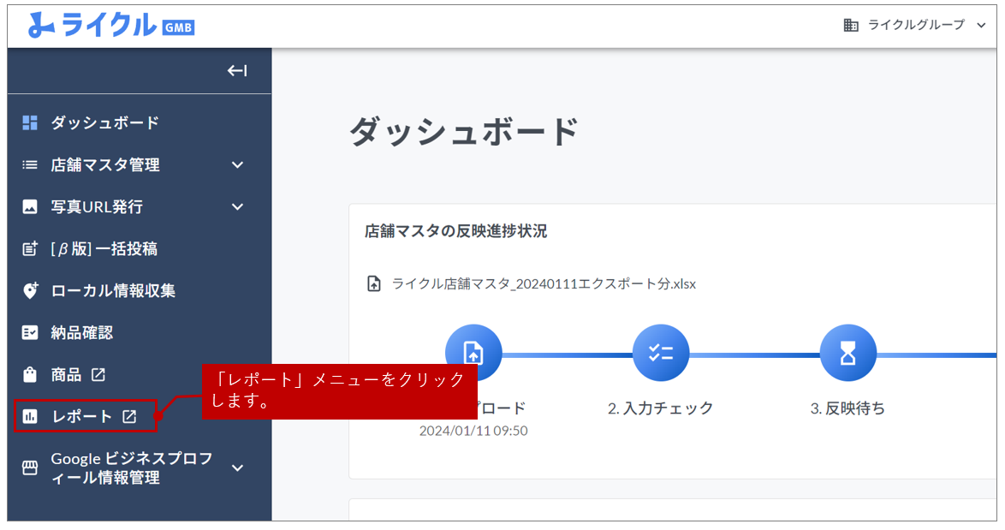Viewport: 1005px width, 530px height.
Task: Open the [β版] 一括投稿 menu item
Action: coord(104,248)
